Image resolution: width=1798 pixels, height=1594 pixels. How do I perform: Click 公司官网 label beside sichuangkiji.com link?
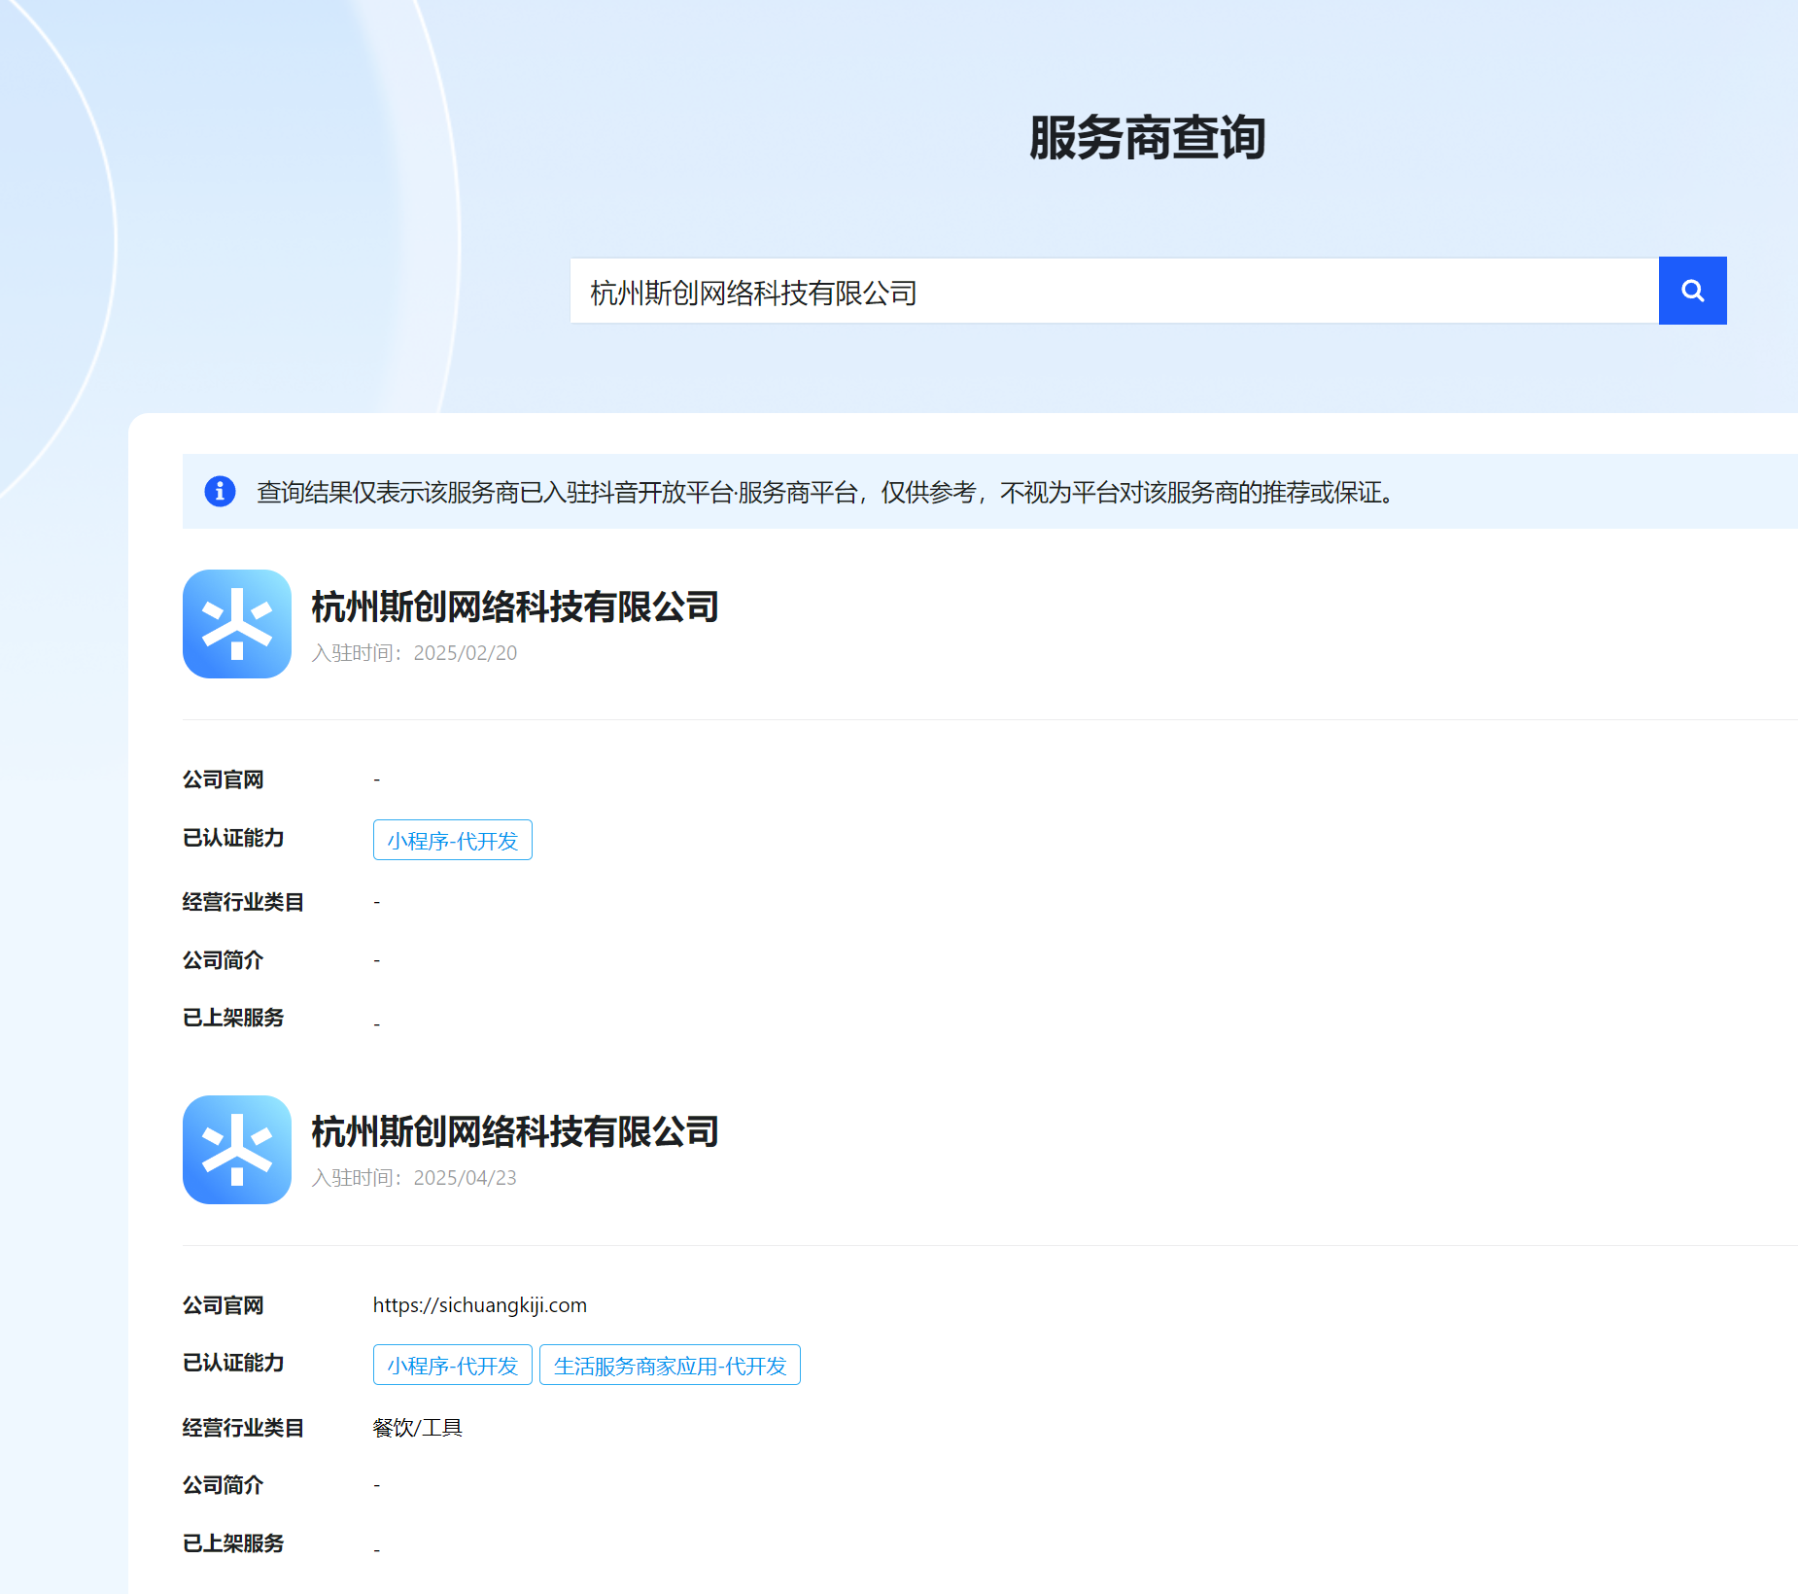click(224, 1305)
